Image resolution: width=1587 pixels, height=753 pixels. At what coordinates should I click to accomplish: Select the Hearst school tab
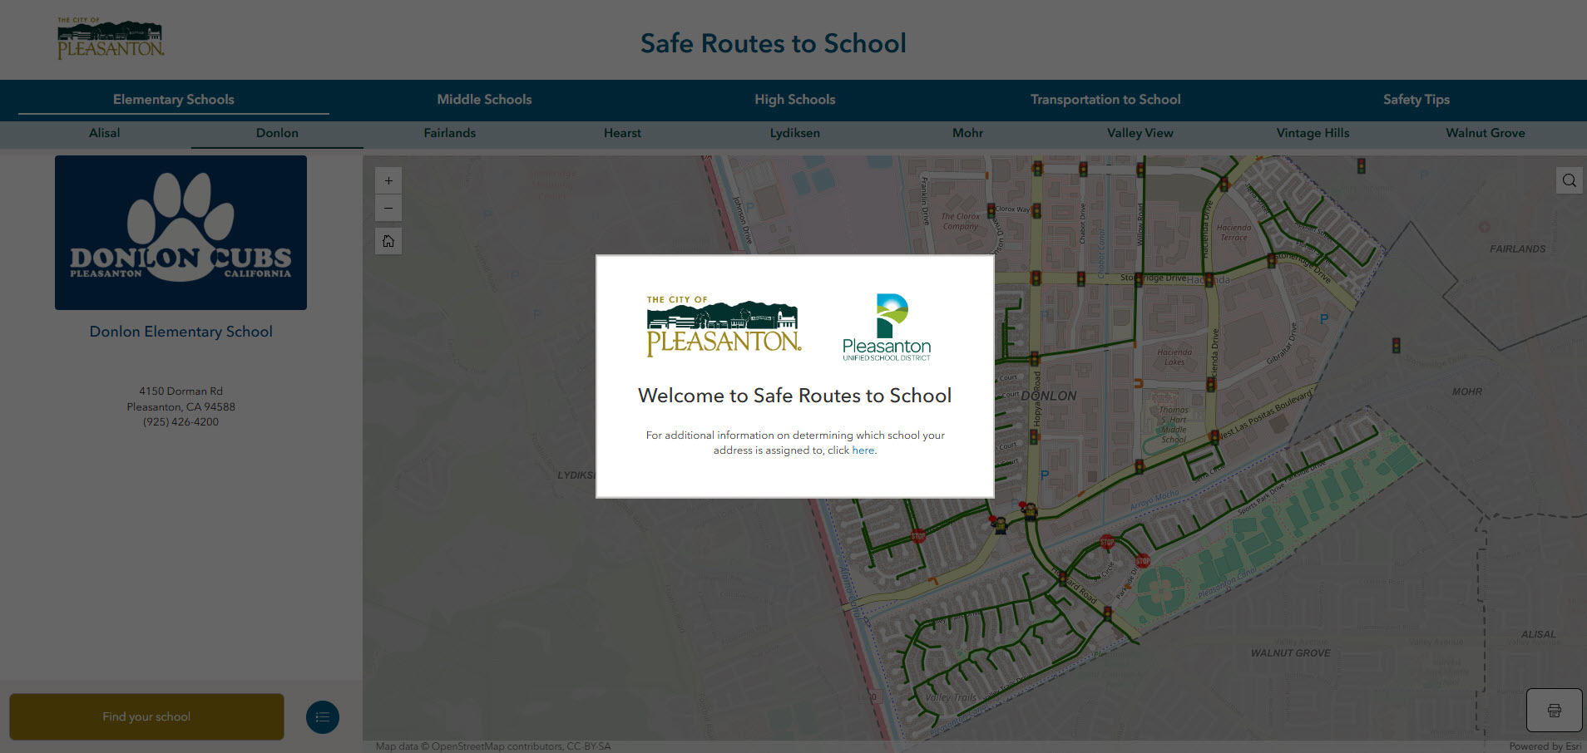coord(622,133)
